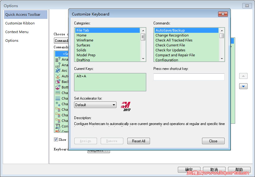Click Reset All button
255x177 pixels.
pyautogui.click(x=138, y=141)
